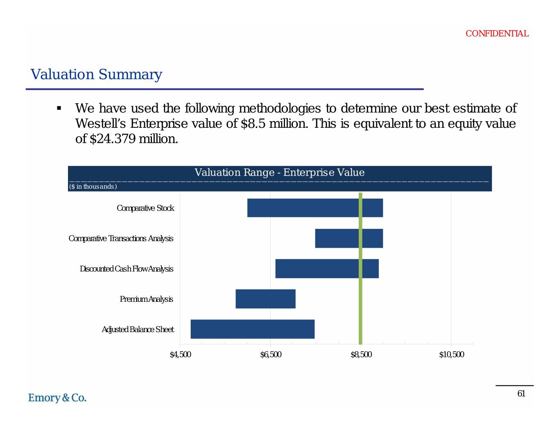The height and width of the screenshot is (432, 559).
Task: Click the Discounted Cash Flow Analysis bar
Action: click(x=327, y=269)
